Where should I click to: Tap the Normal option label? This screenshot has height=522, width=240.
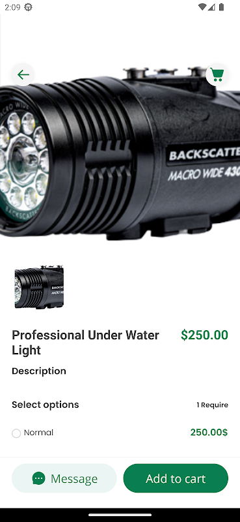coord(38,433)
